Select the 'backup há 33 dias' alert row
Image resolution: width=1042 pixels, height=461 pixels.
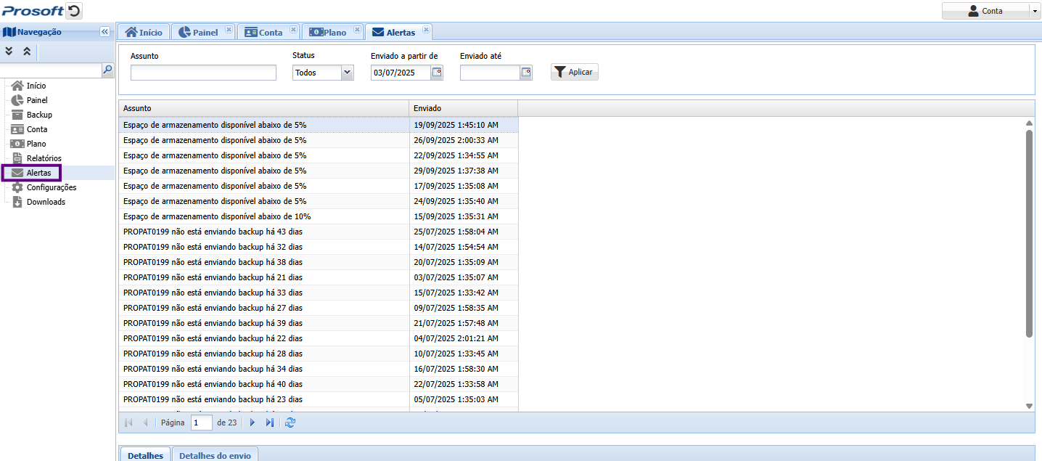click(x=319, y=293)
